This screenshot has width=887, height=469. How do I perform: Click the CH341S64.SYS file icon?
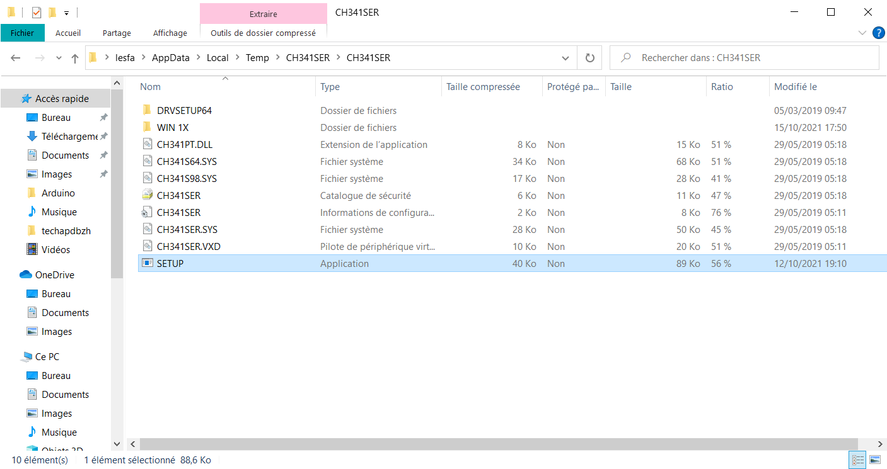coord(148,161)
